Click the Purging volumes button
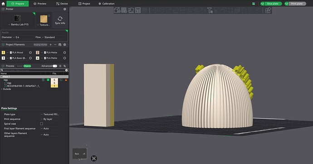Image resolution: width=313 pixels, height=164 pixels. click(x=40, y=45)
